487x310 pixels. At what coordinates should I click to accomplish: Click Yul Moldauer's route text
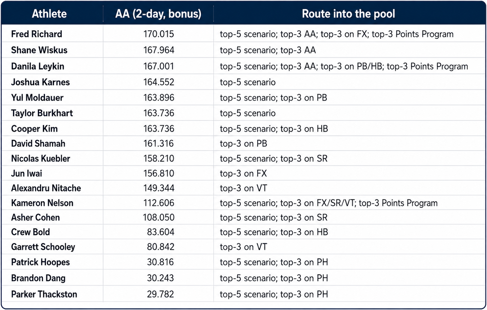pos(273,98)
